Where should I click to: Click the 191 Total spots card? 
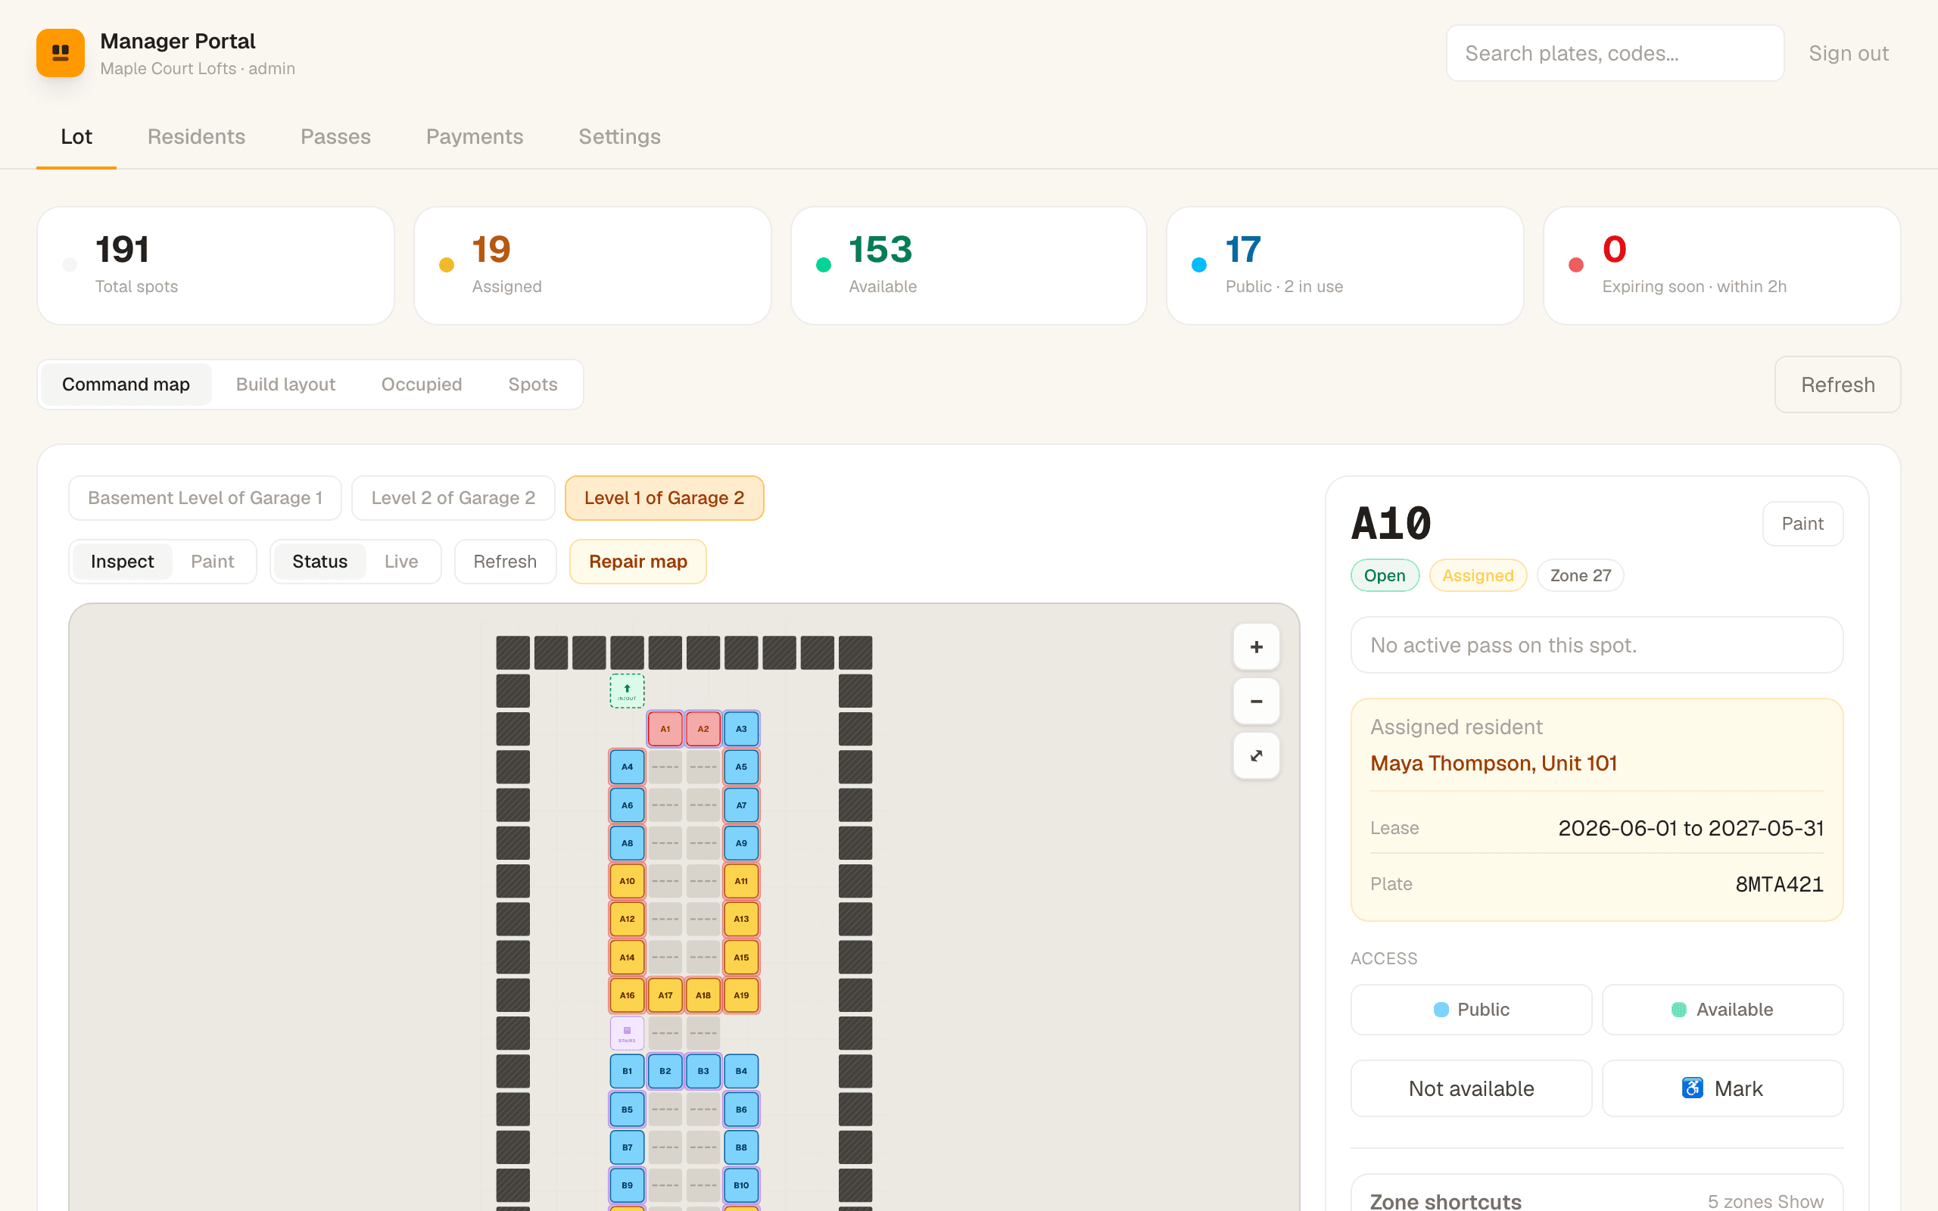coord(216,265)
